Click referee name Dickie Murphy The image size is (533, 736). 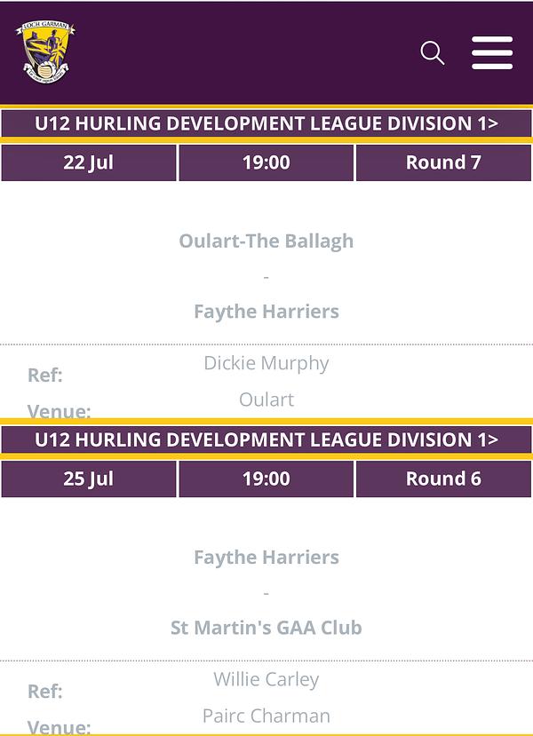[x=266, y=363]
